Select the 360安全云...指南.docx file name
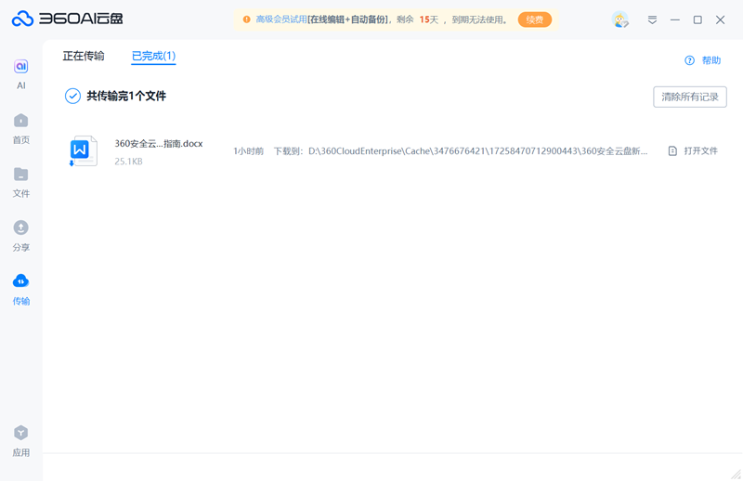The image size is (743, 481). (158, 144)
